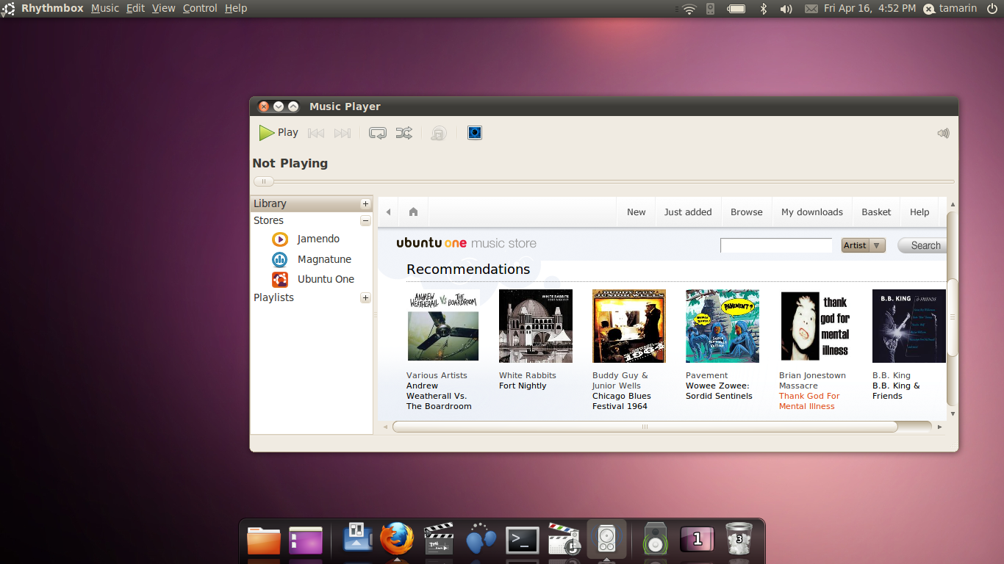Toggle the shuffle icon
The image size is (1004, 564).
point(404,133)
